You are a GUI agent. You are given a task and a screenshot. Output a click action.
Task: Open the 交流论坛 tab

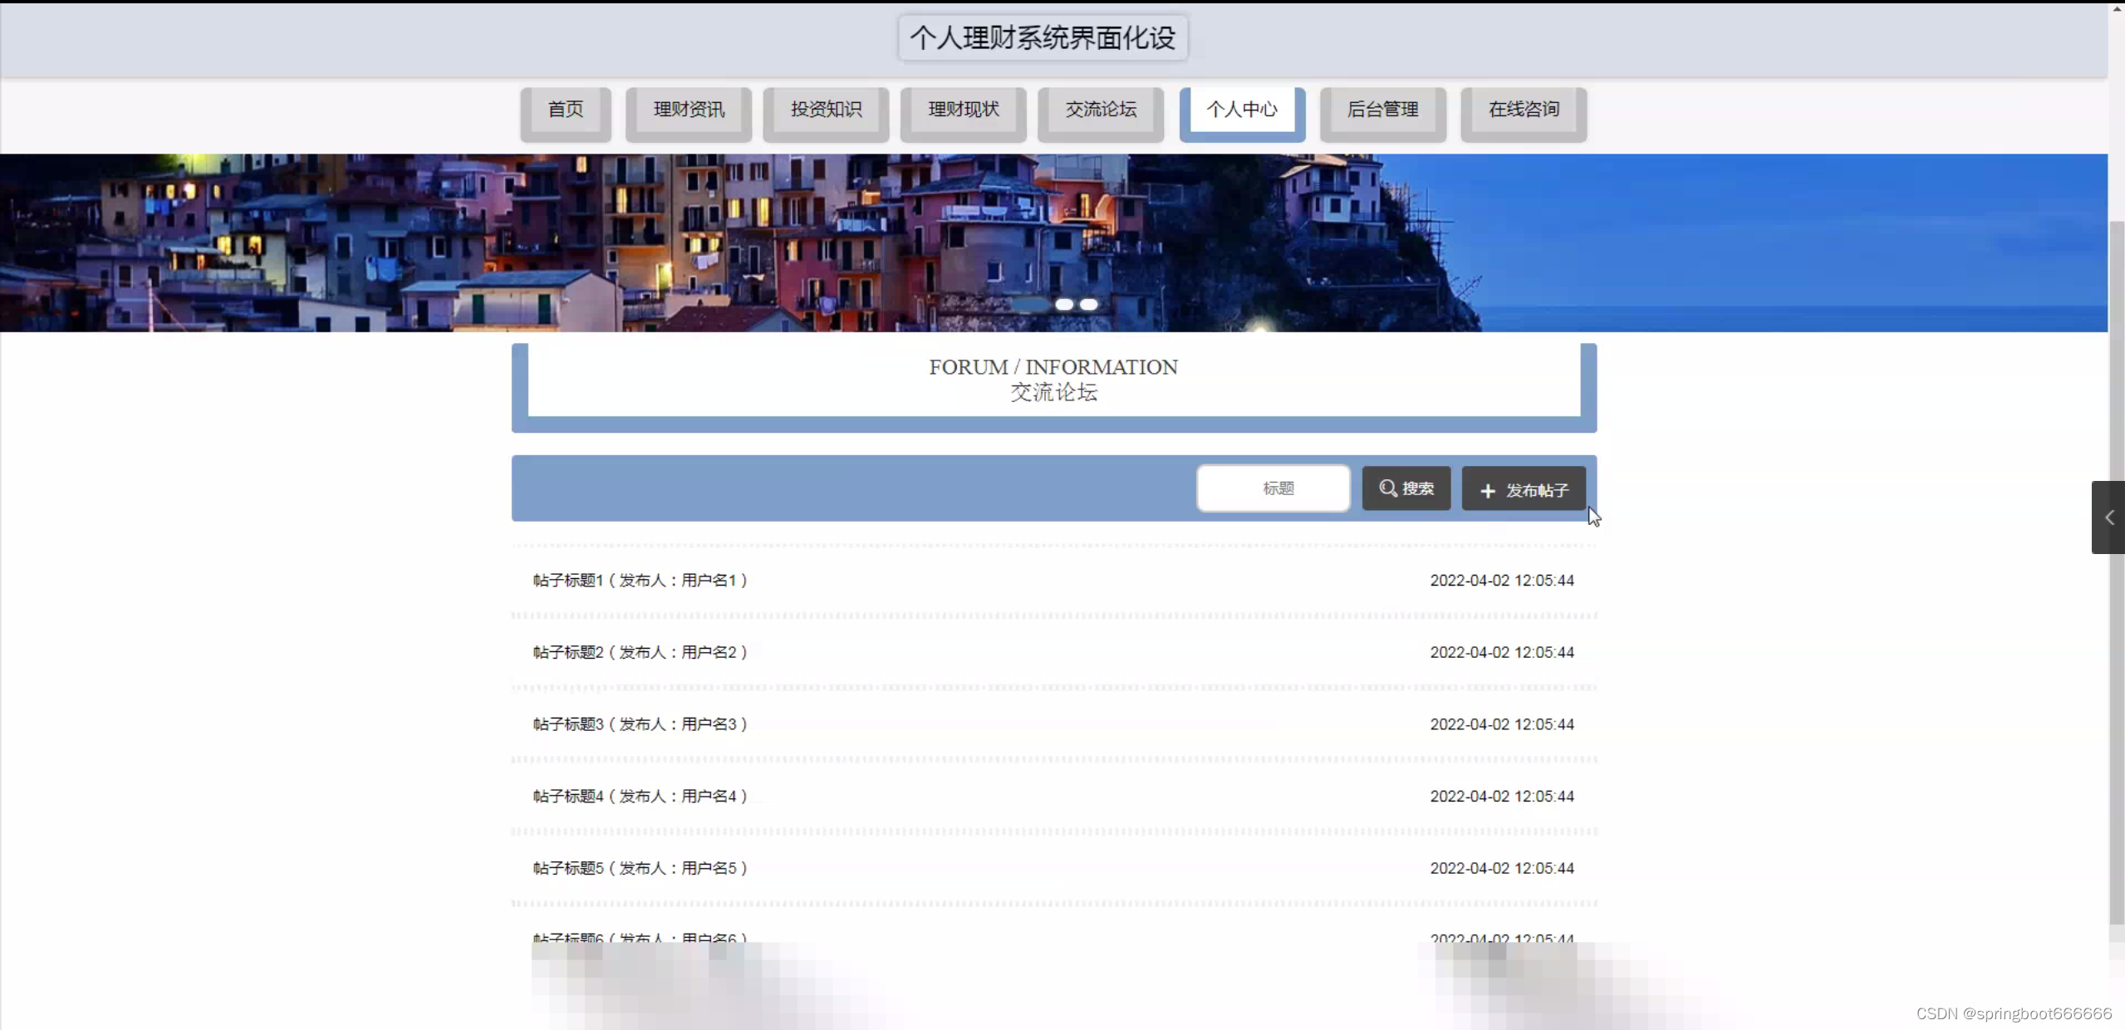tap(1100, 110)
